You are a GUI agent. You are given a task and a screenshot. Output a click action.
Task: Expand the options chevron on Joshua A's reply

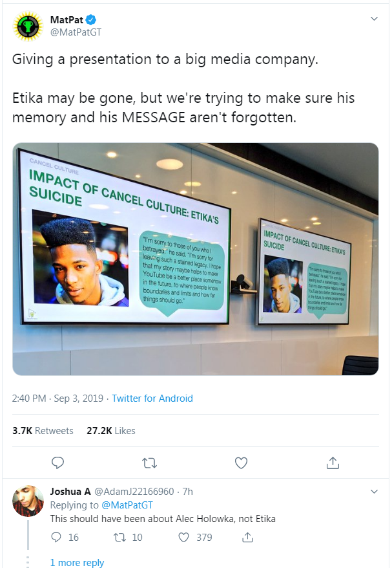click(x=375, y=492)
